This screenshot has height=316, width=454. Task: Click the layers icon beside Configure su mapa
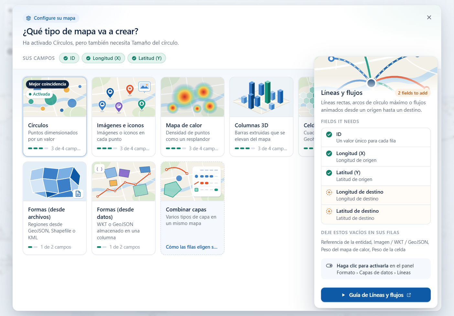pyautogui.click(x=28, y=18)
